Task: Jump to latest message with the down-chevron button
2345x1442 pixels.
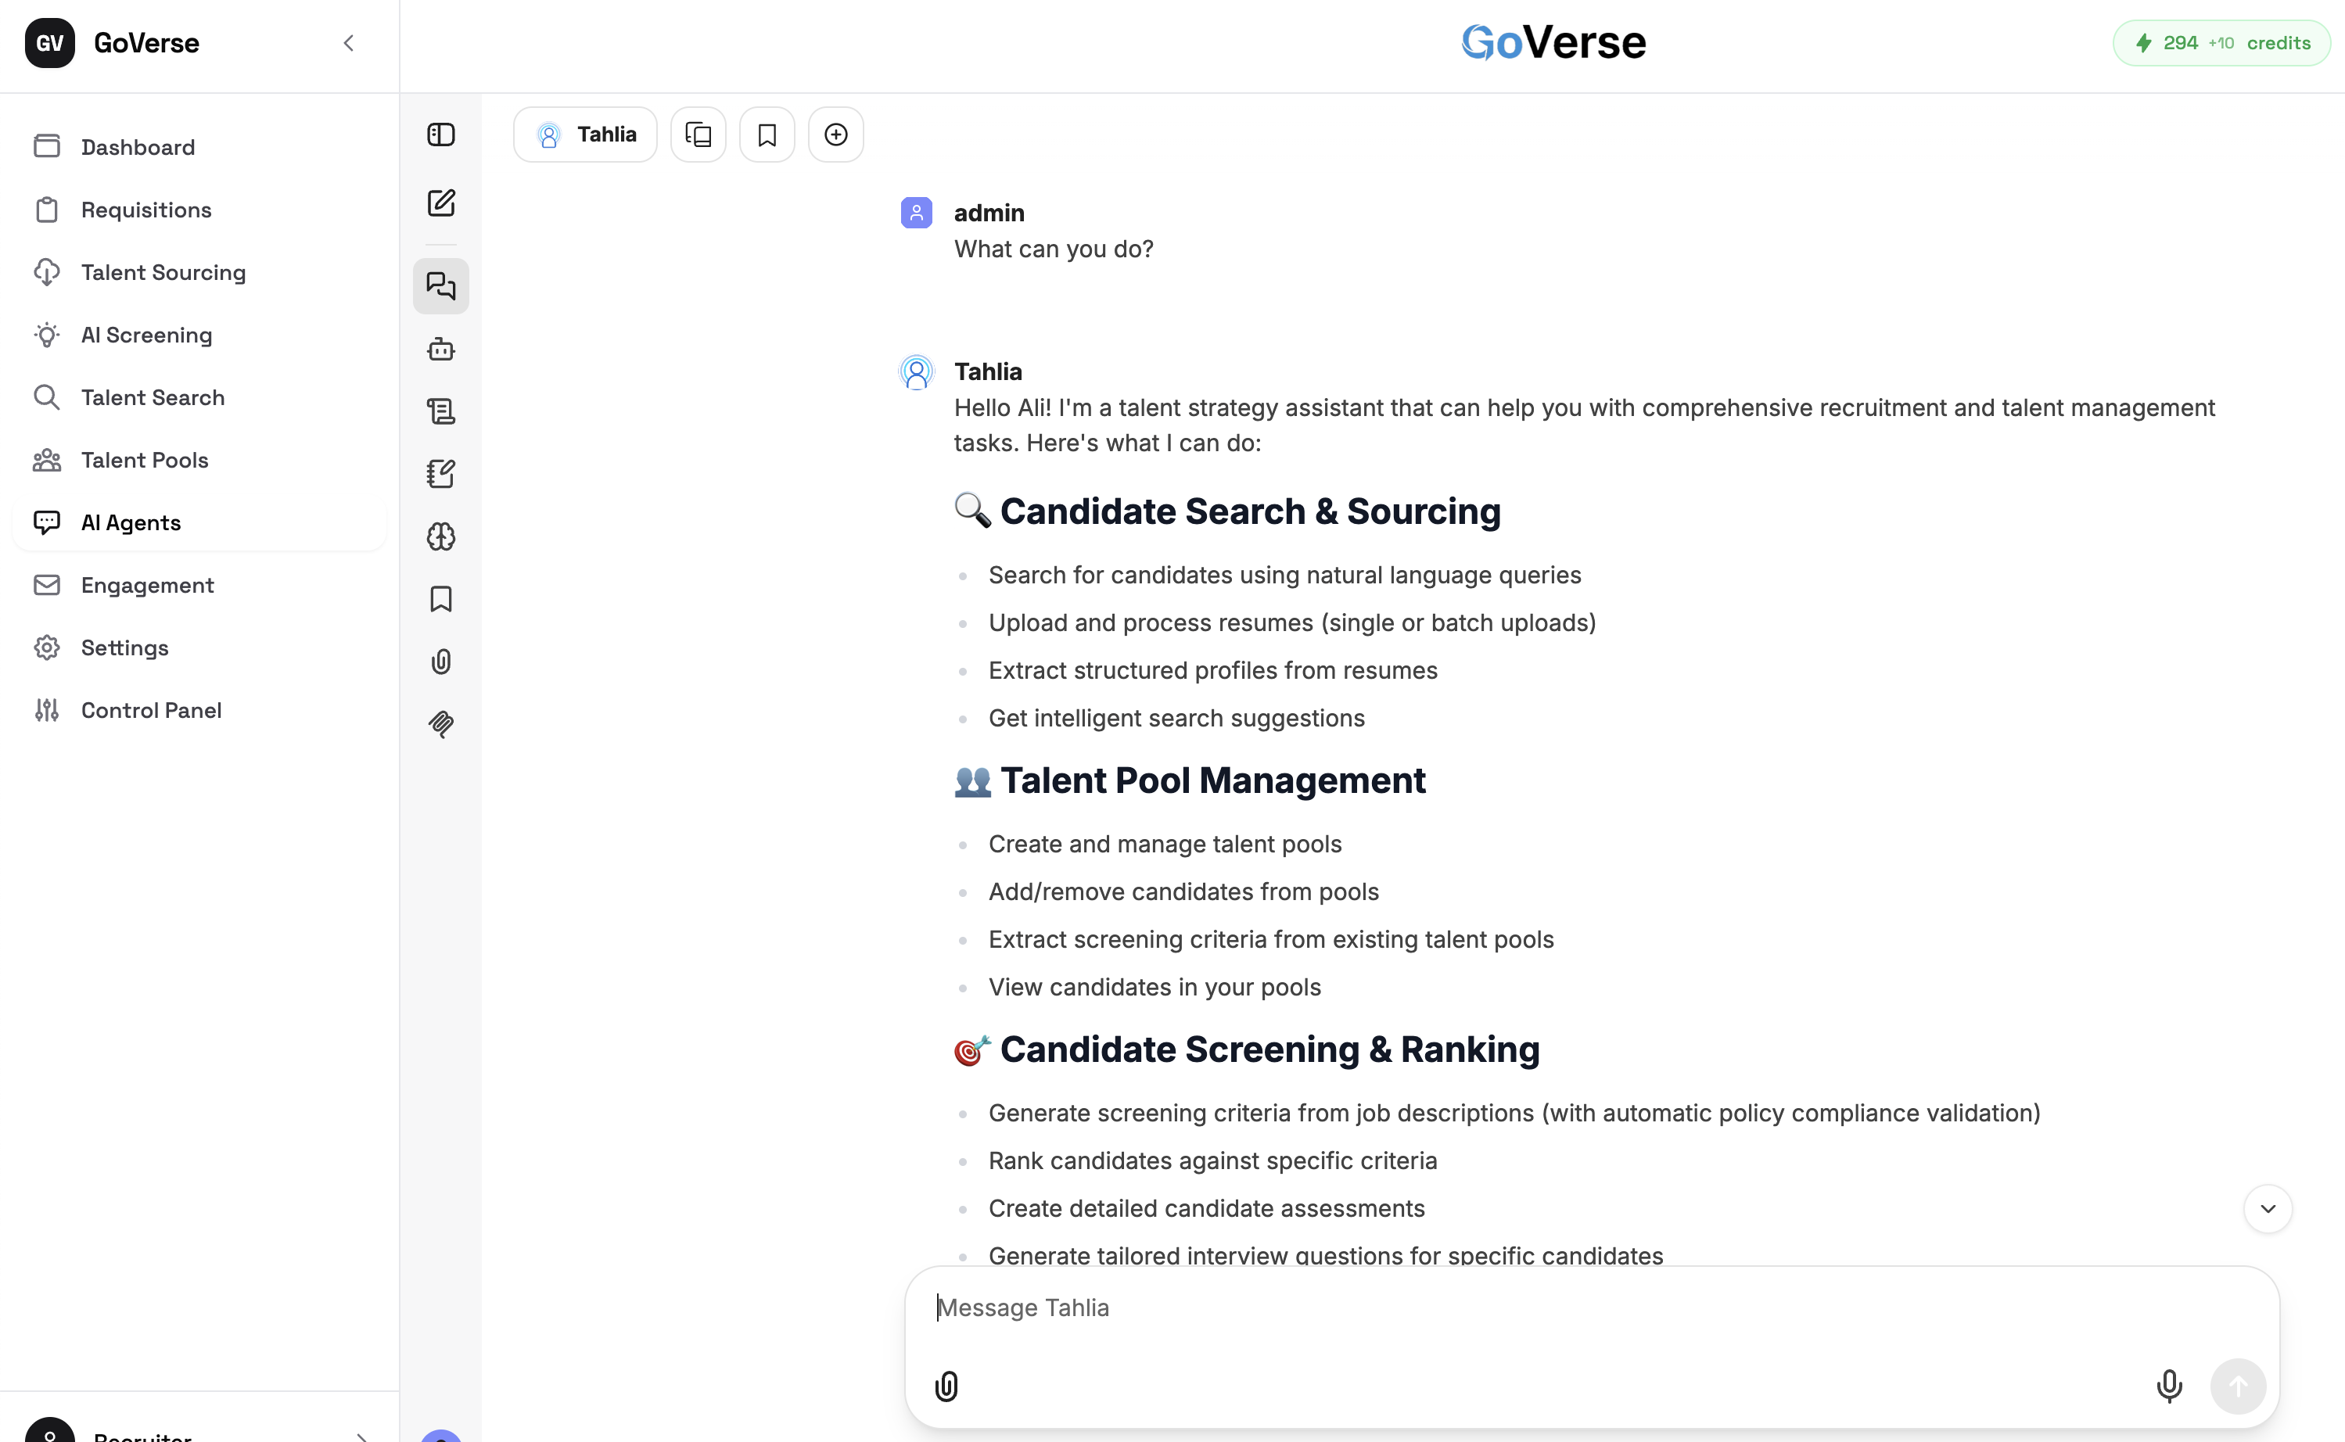Action: pos(2268,1208)
